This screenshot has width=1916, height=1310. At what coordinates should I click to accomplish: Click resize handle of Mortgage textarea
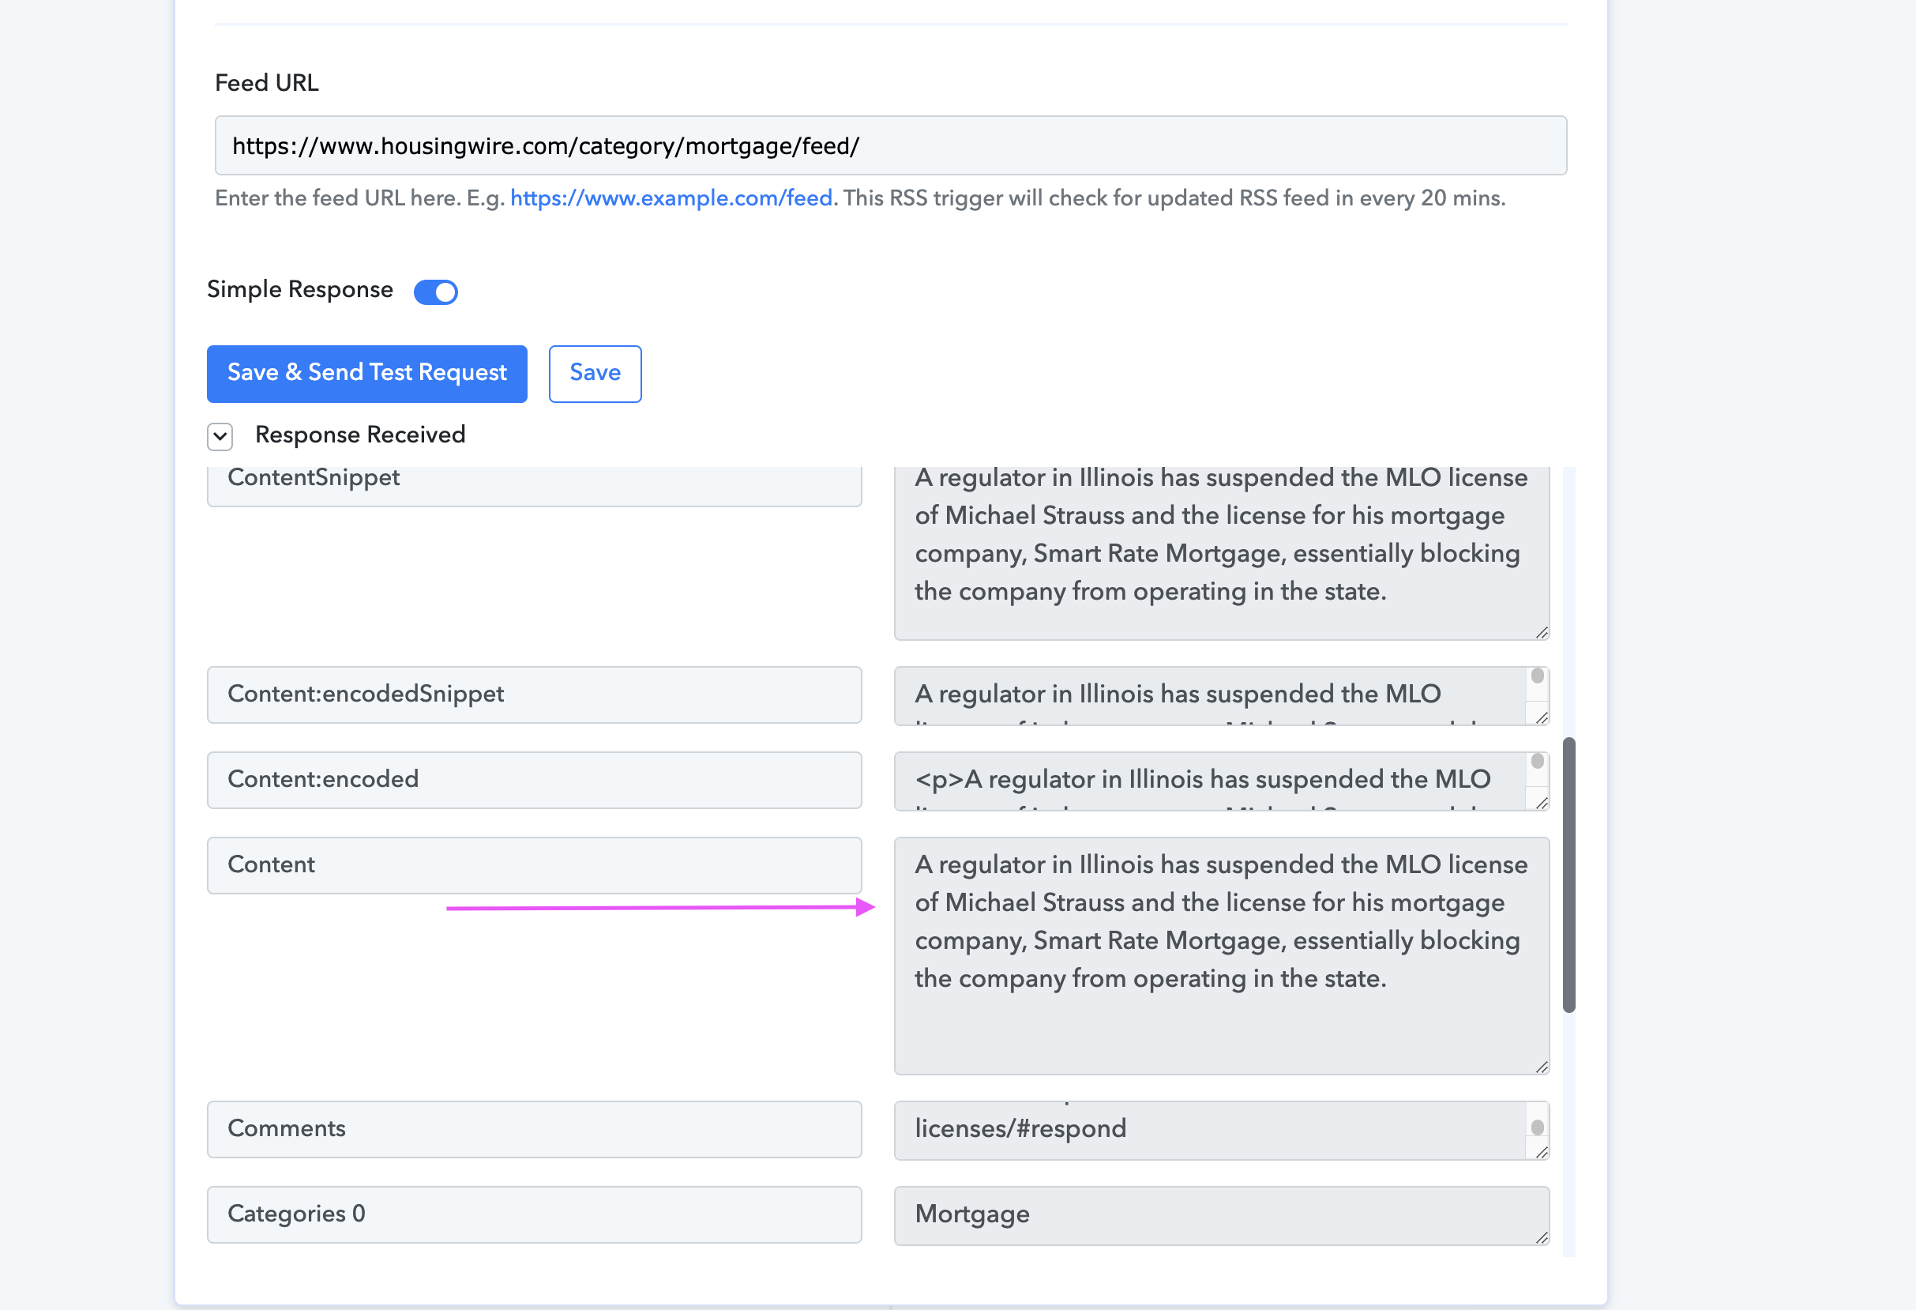coord(1542,1237)
